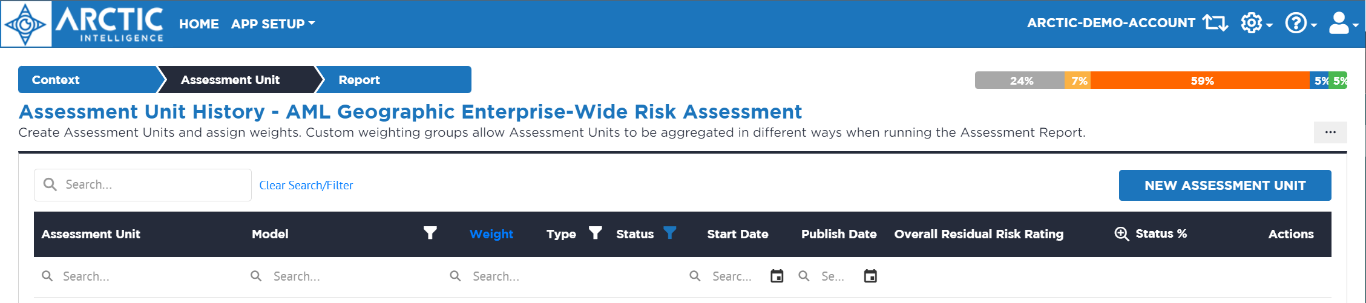Image resolution: width=1366 pixels, height=303 pixels.
Task: Click the Clear Search/Filter link
Action: click(306, 186)
